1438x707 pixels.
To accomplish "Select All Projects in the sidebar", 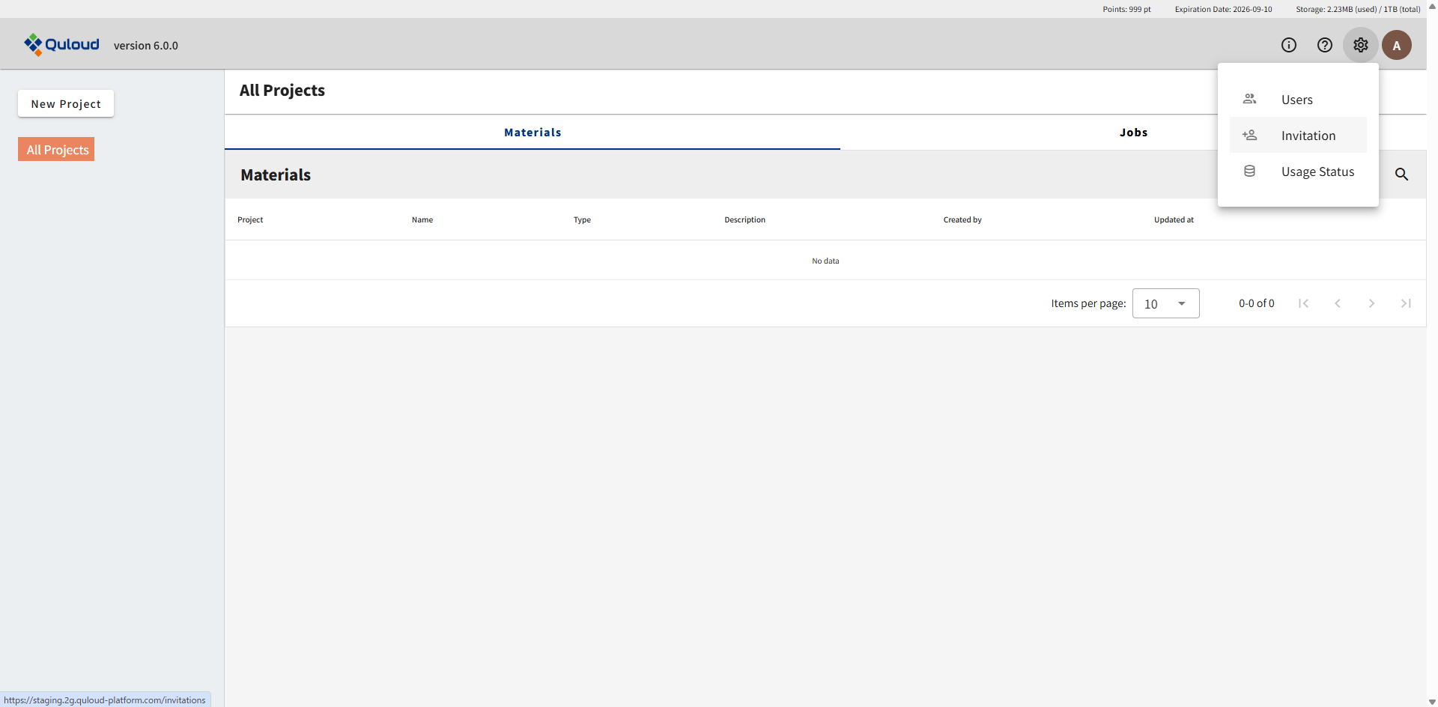I will pyautogui.click(x=57, y=150).
